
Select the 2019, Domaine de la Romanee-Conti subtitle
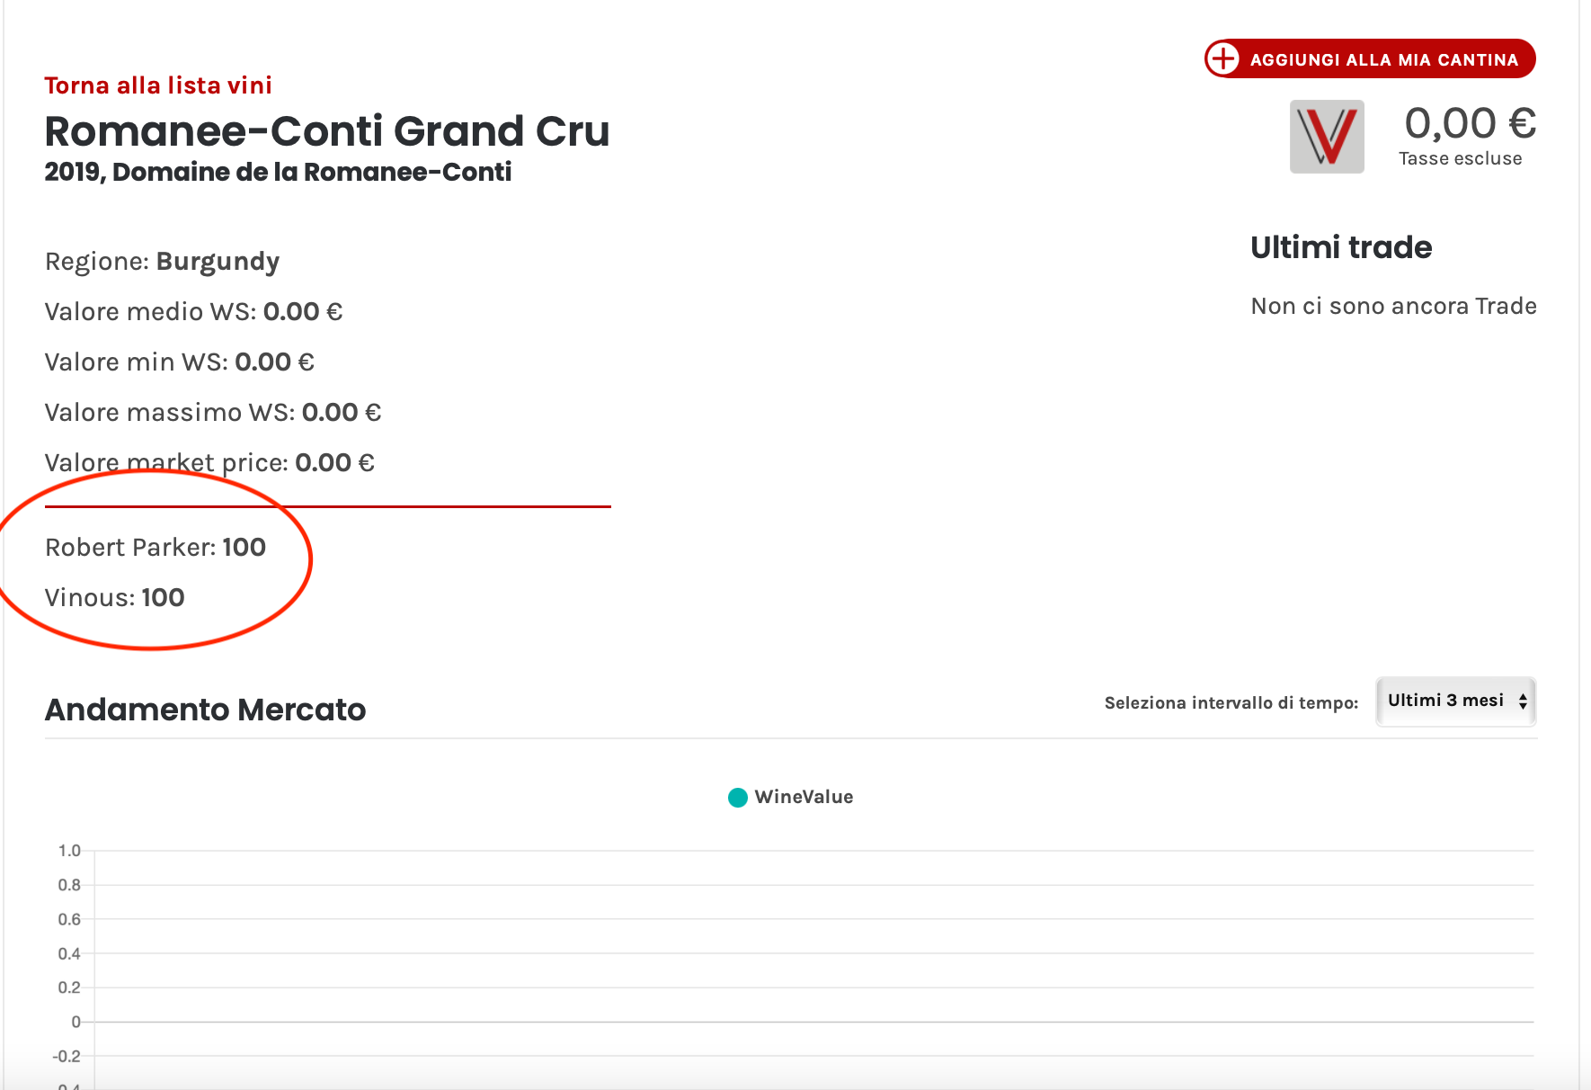pos(278,172)
